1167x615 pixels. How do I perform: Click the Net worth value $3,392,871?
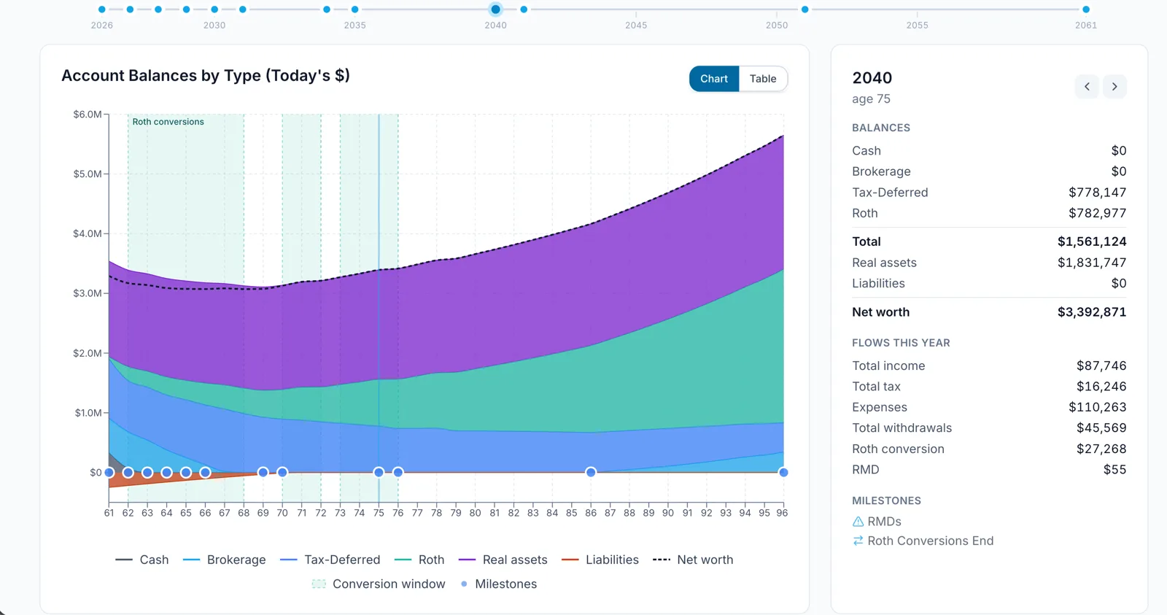pos(1092,312)
